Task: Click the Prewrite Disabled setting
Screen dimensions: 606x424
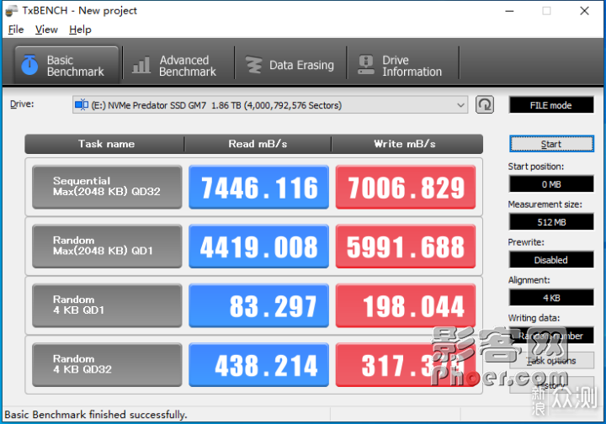Action: click(x=551, y=260)
